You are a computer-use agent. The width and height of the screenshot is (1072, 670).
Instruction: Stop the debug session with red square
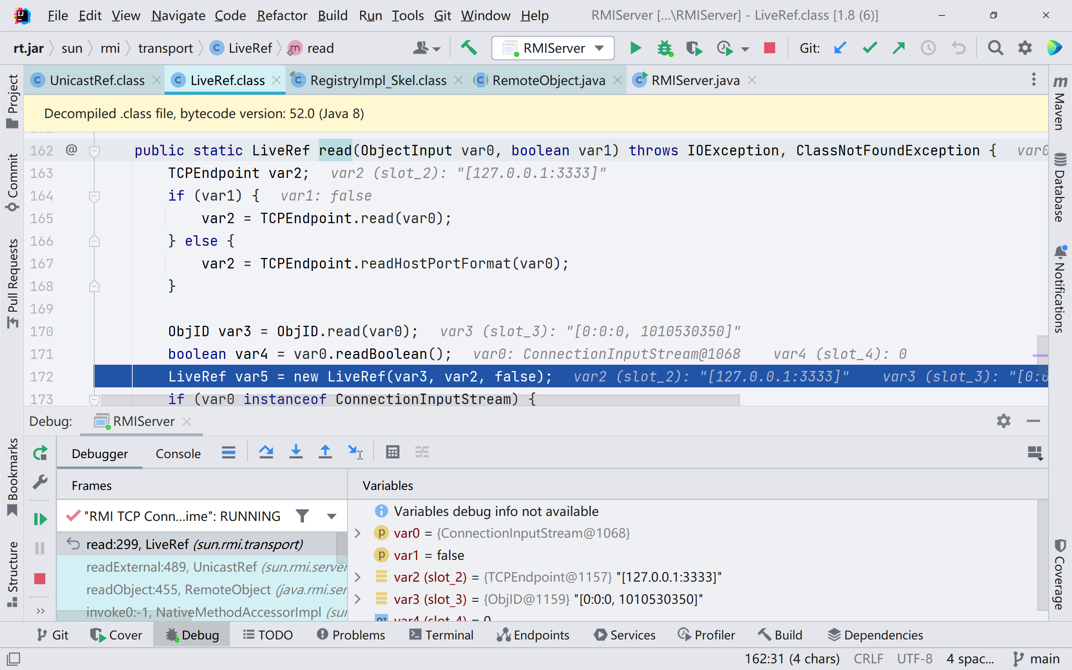click(x=40, y=579)
